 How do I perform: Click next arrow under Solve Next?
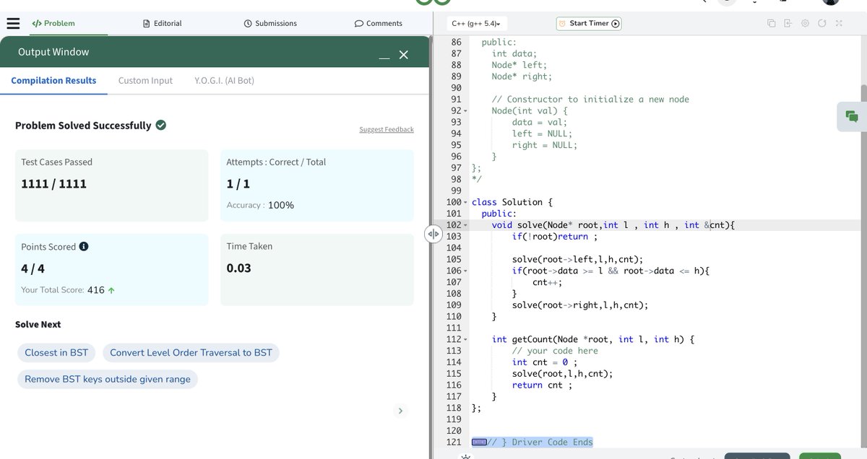(x=401, y=411)
